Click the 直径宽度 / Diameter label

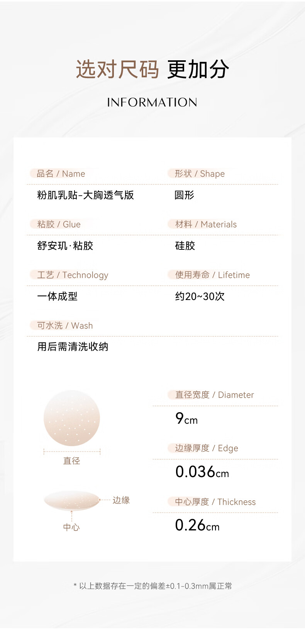coord(214,395)
